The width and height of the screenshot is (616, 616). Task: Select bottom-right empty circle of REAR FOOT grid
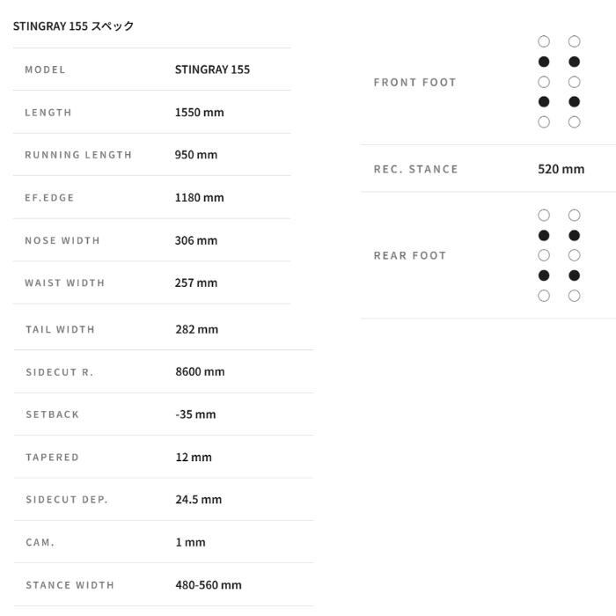point(574,296)
